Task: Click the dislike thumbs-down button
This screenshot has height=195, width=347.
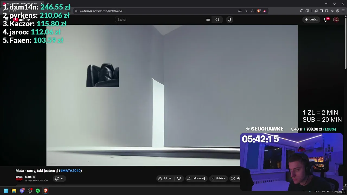Action: [x=179, y=178]
